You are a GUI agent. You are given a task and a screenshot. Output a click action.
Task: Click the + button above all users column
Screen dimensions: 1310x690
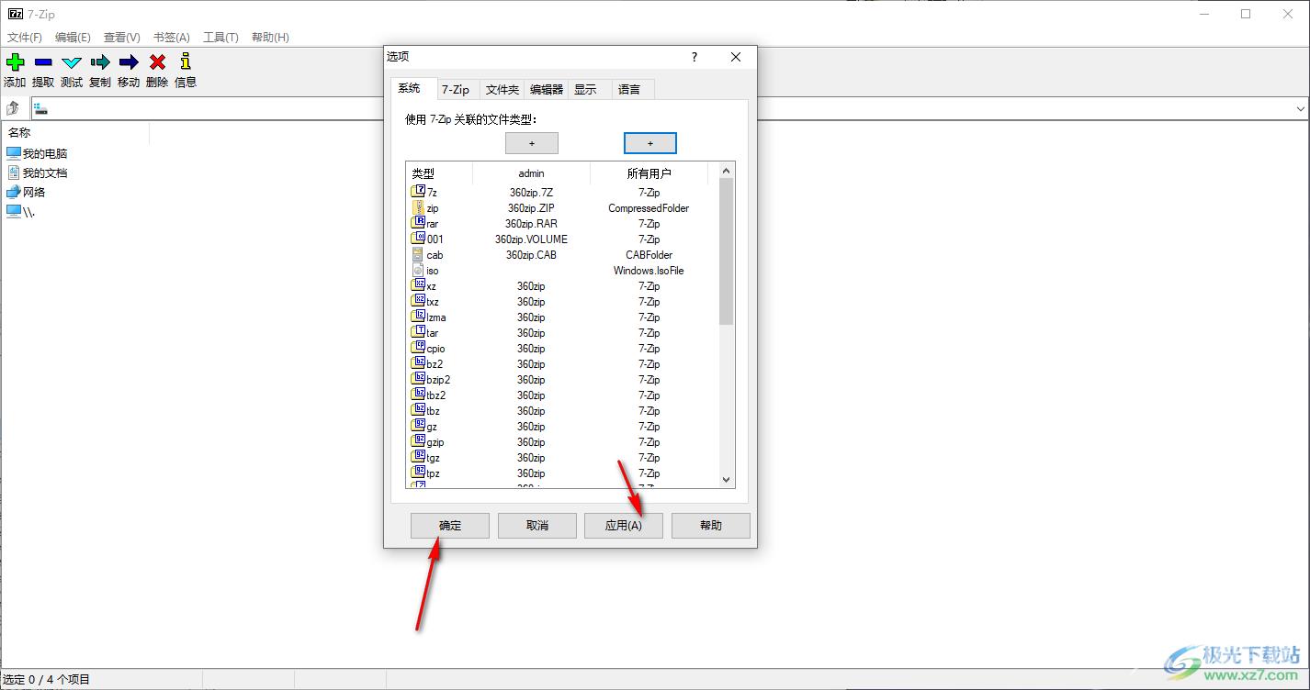click(x=650, y=143)
